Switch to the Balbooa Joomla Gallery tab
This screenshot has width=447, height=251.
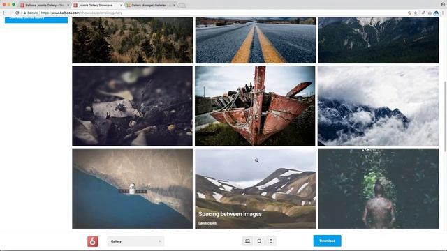tap(44, 5)
